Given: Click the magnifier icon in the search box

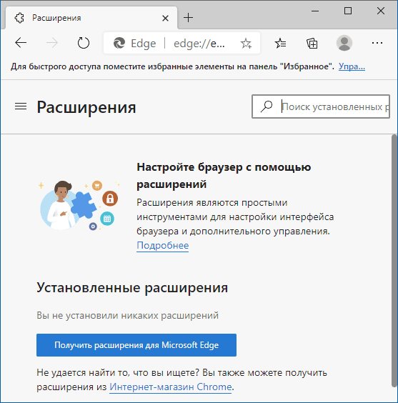Looking at the screenshot, I should 267,106.
